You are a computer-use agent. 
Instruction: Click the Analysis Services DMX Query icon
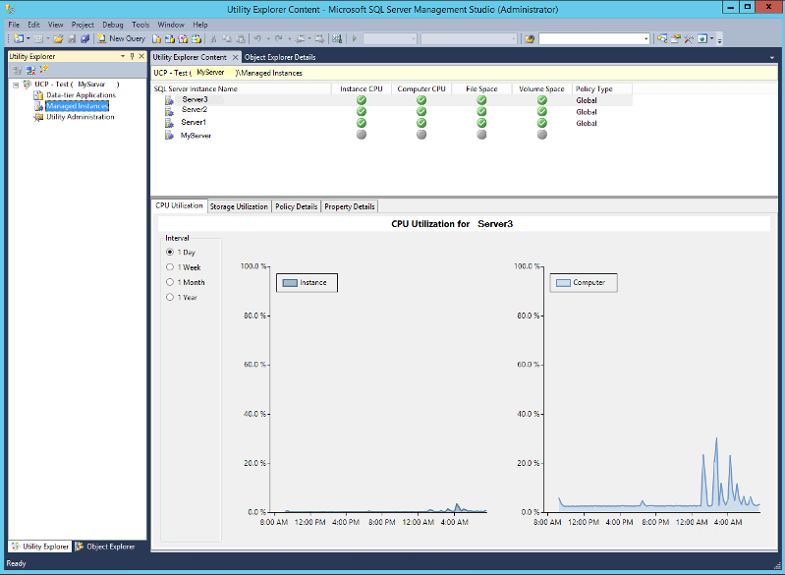pos(183,38)
